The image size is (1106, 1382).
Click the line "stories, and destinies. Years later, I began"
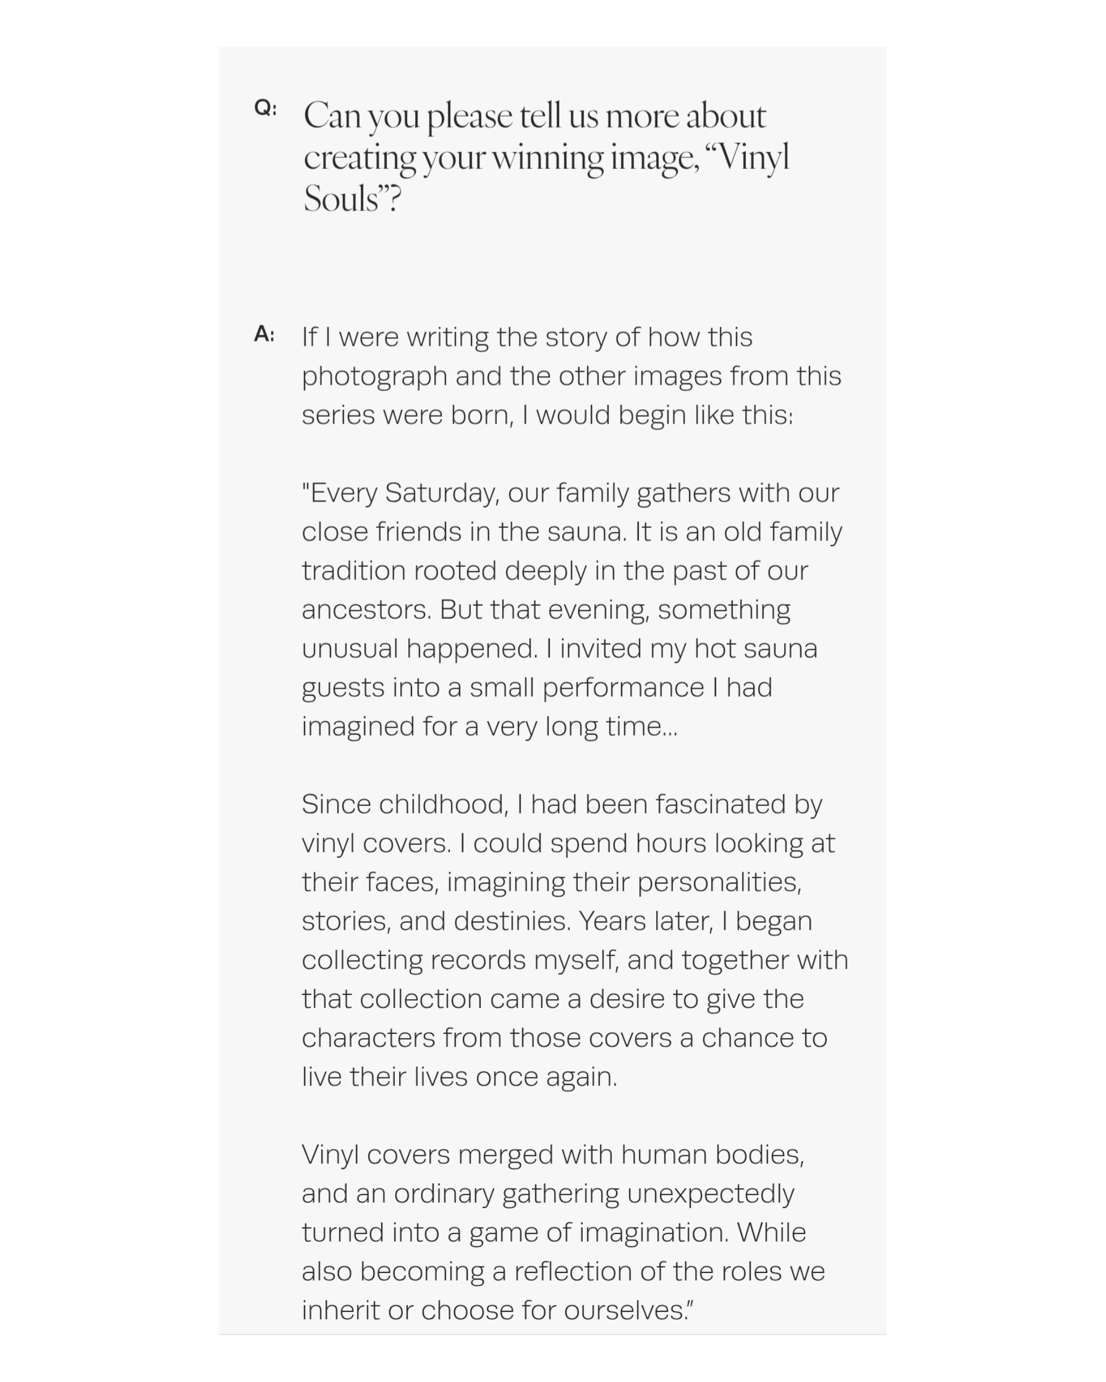click(557, 922)
